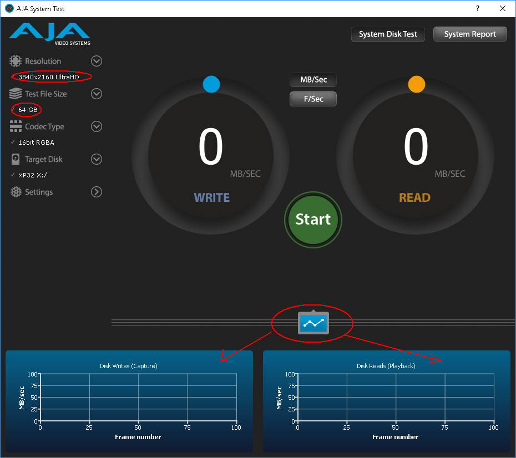The height and width of the screenshot is (458, 516).
Task: Click the Test File Size stack icon
Action: coord(15,94)
